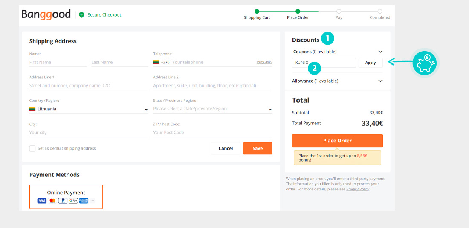Click the green Secure Checkout shield icon
This screenshot has width=469, height=228.
[x=81, y=15]
